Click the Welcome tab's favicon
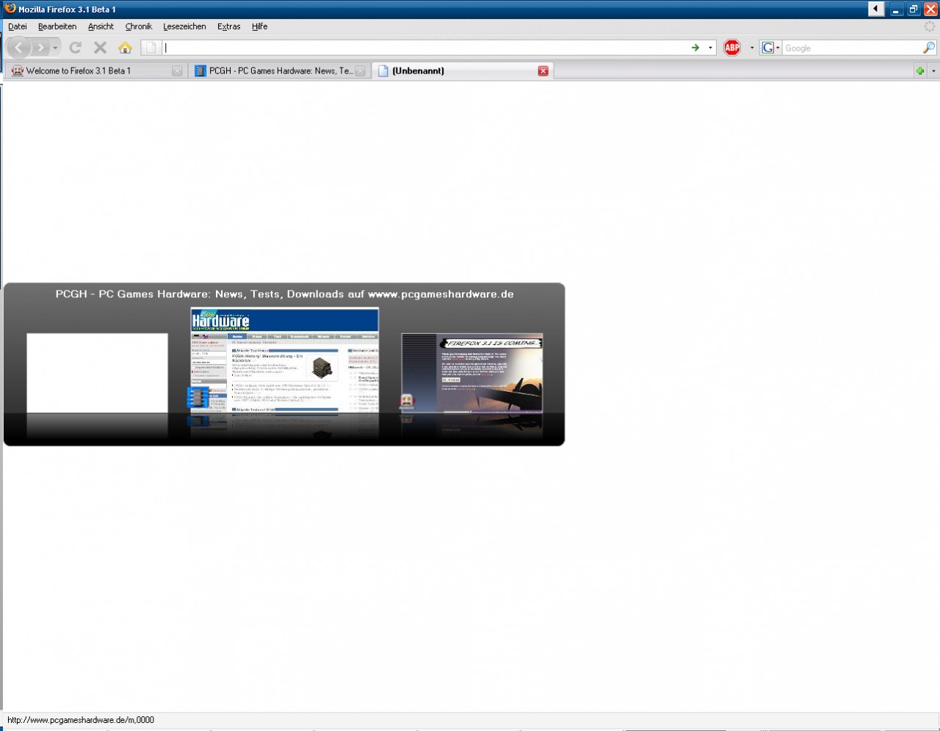This screenshot has width=940, height=731. tap(18, 71)
